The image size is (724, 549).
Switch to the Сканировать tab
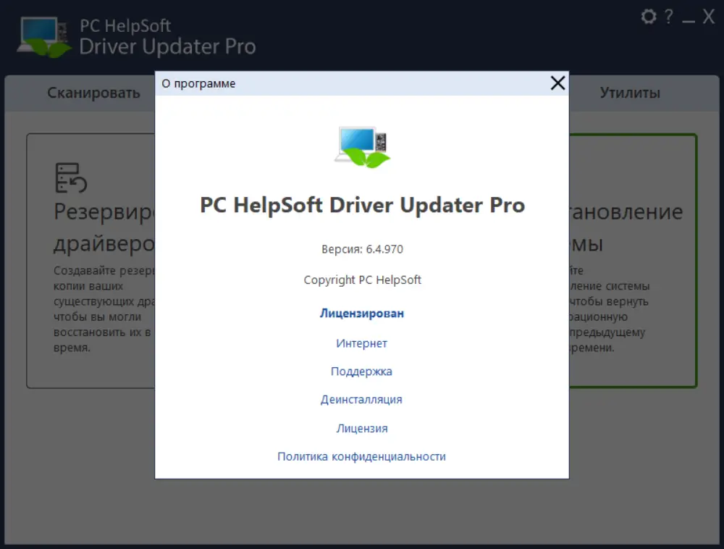pos(93,93)
